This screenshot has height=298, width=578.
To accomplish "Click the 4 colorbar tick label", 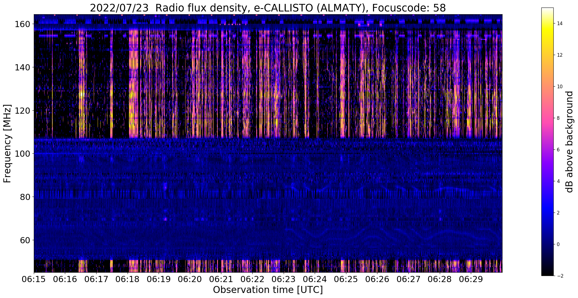I will coord(558,181).
